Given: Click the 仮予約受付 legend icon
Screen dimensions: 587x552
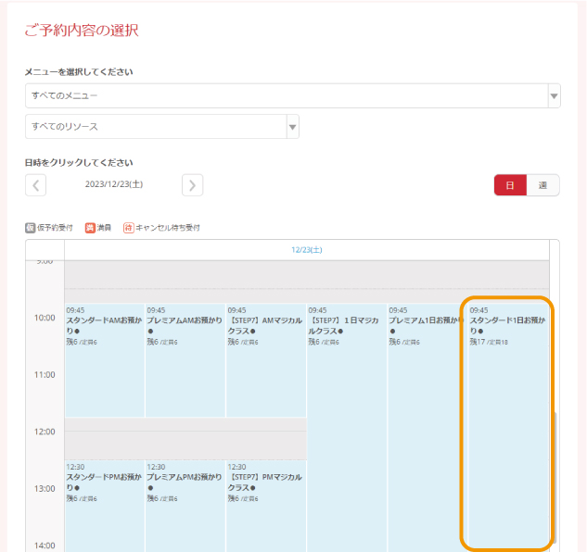Looking at the screenshot, I should tap(31, 228).
